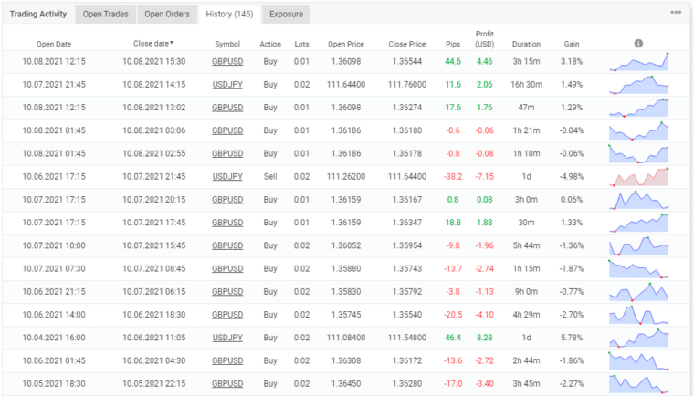This screenshot has width=694, height=396.
Task: View sparkline chart for 5.78% gain trade
Action: pos(638,337)
